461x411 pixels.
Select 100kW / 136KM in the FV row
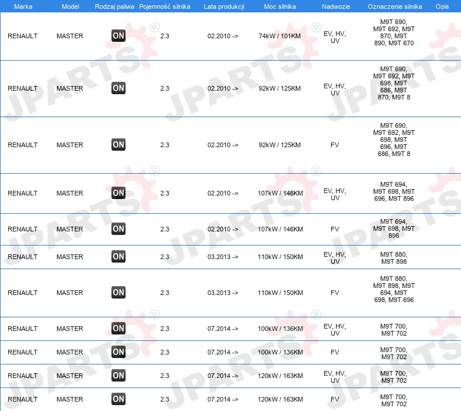(x=280, y=352)
